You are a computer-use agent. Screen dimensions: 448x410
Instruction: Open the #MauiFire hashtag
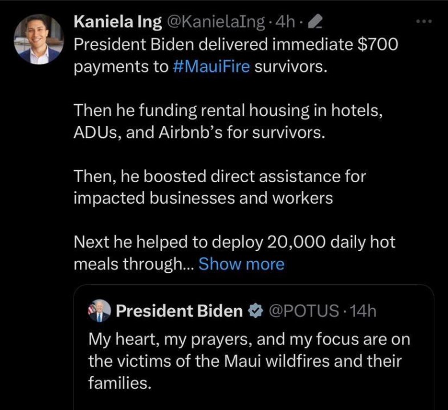(211, 67)
